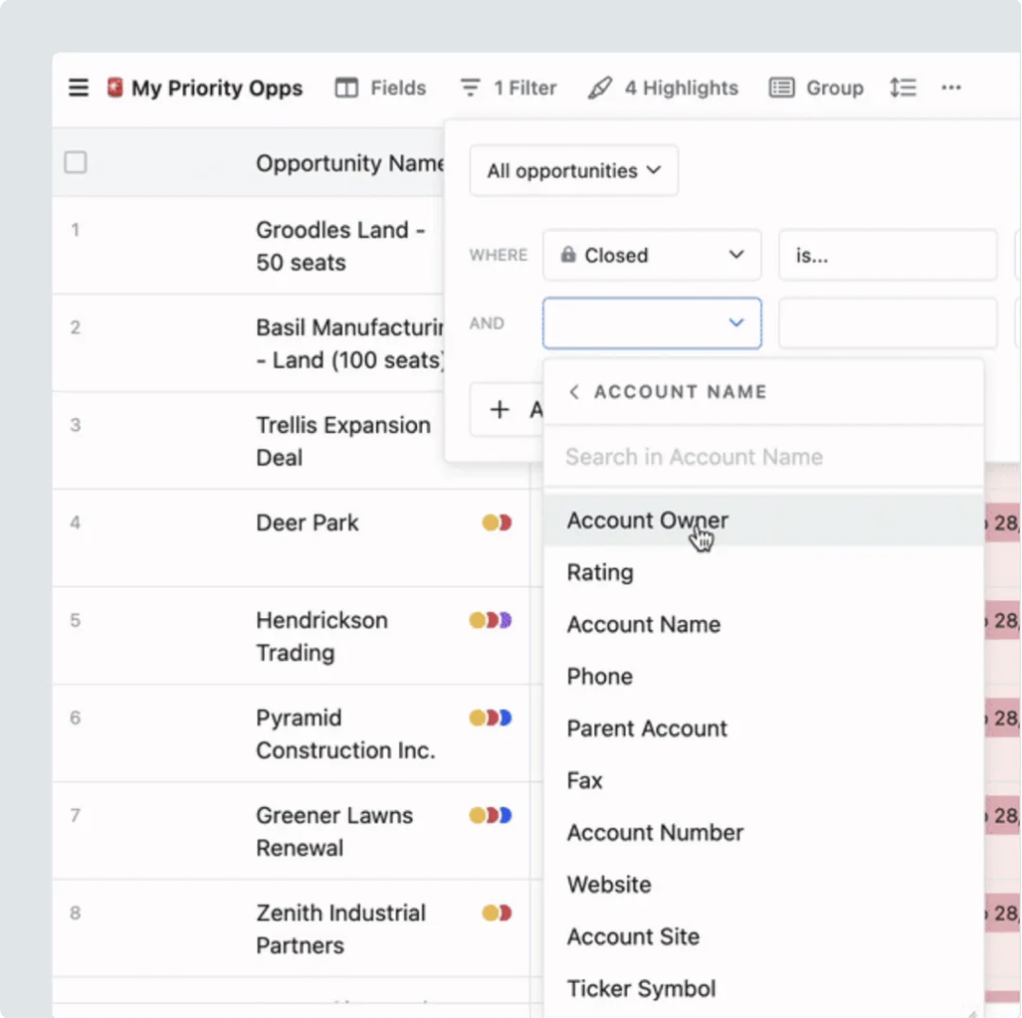The image size is (1022, 1018).
Task: Open the 1 Filter button
Action: 508,87
